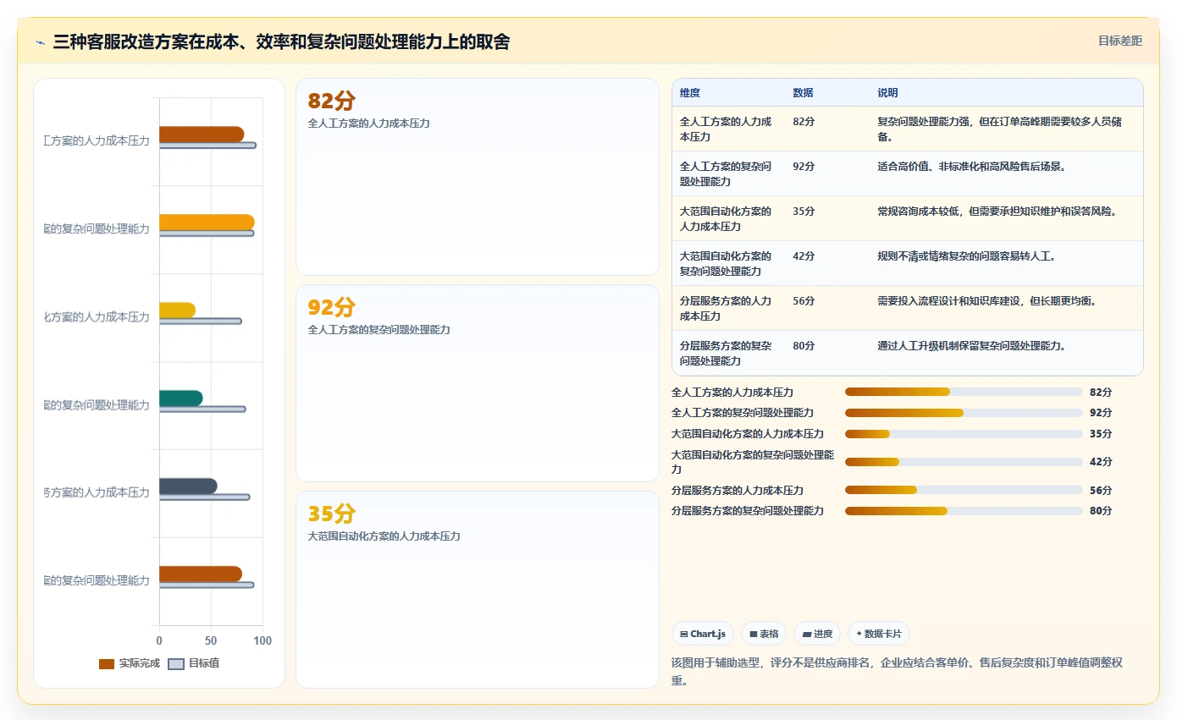This screenshot has width=1177, height=720.
Task: Click the note 适合高价值、非标准化和高风险售后场景
Action: tap(972, 167)
